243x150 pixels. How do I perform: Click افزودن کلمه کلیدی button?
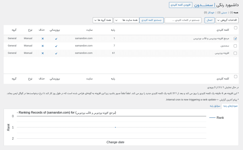tap(181, 5)
